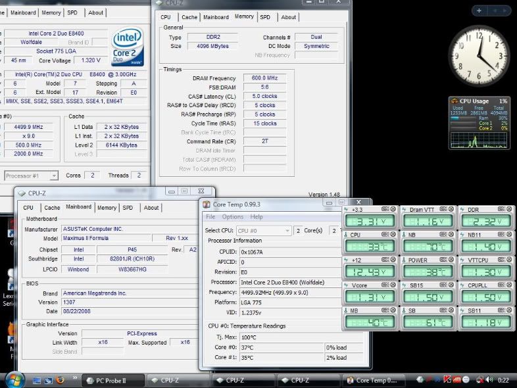Viewport: 517px width, 388px height.
Task: Close the VTTCPU voltage monitor tile
Action: click(x=509, y=260)
